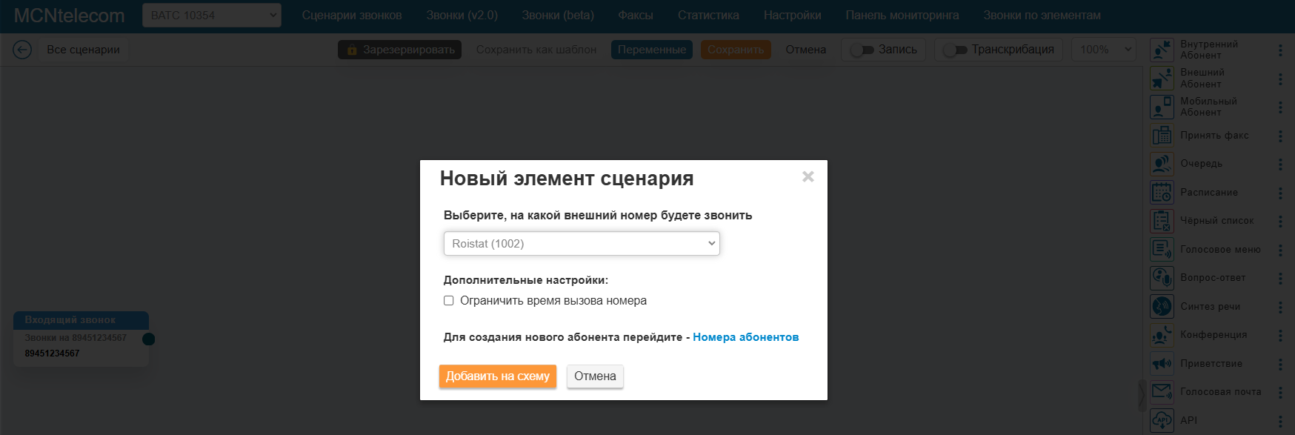The height and width of the screenshot is (435, 1295).
Task: Open the Roistat (1002) number dropdown
Action: coord(582,244)
